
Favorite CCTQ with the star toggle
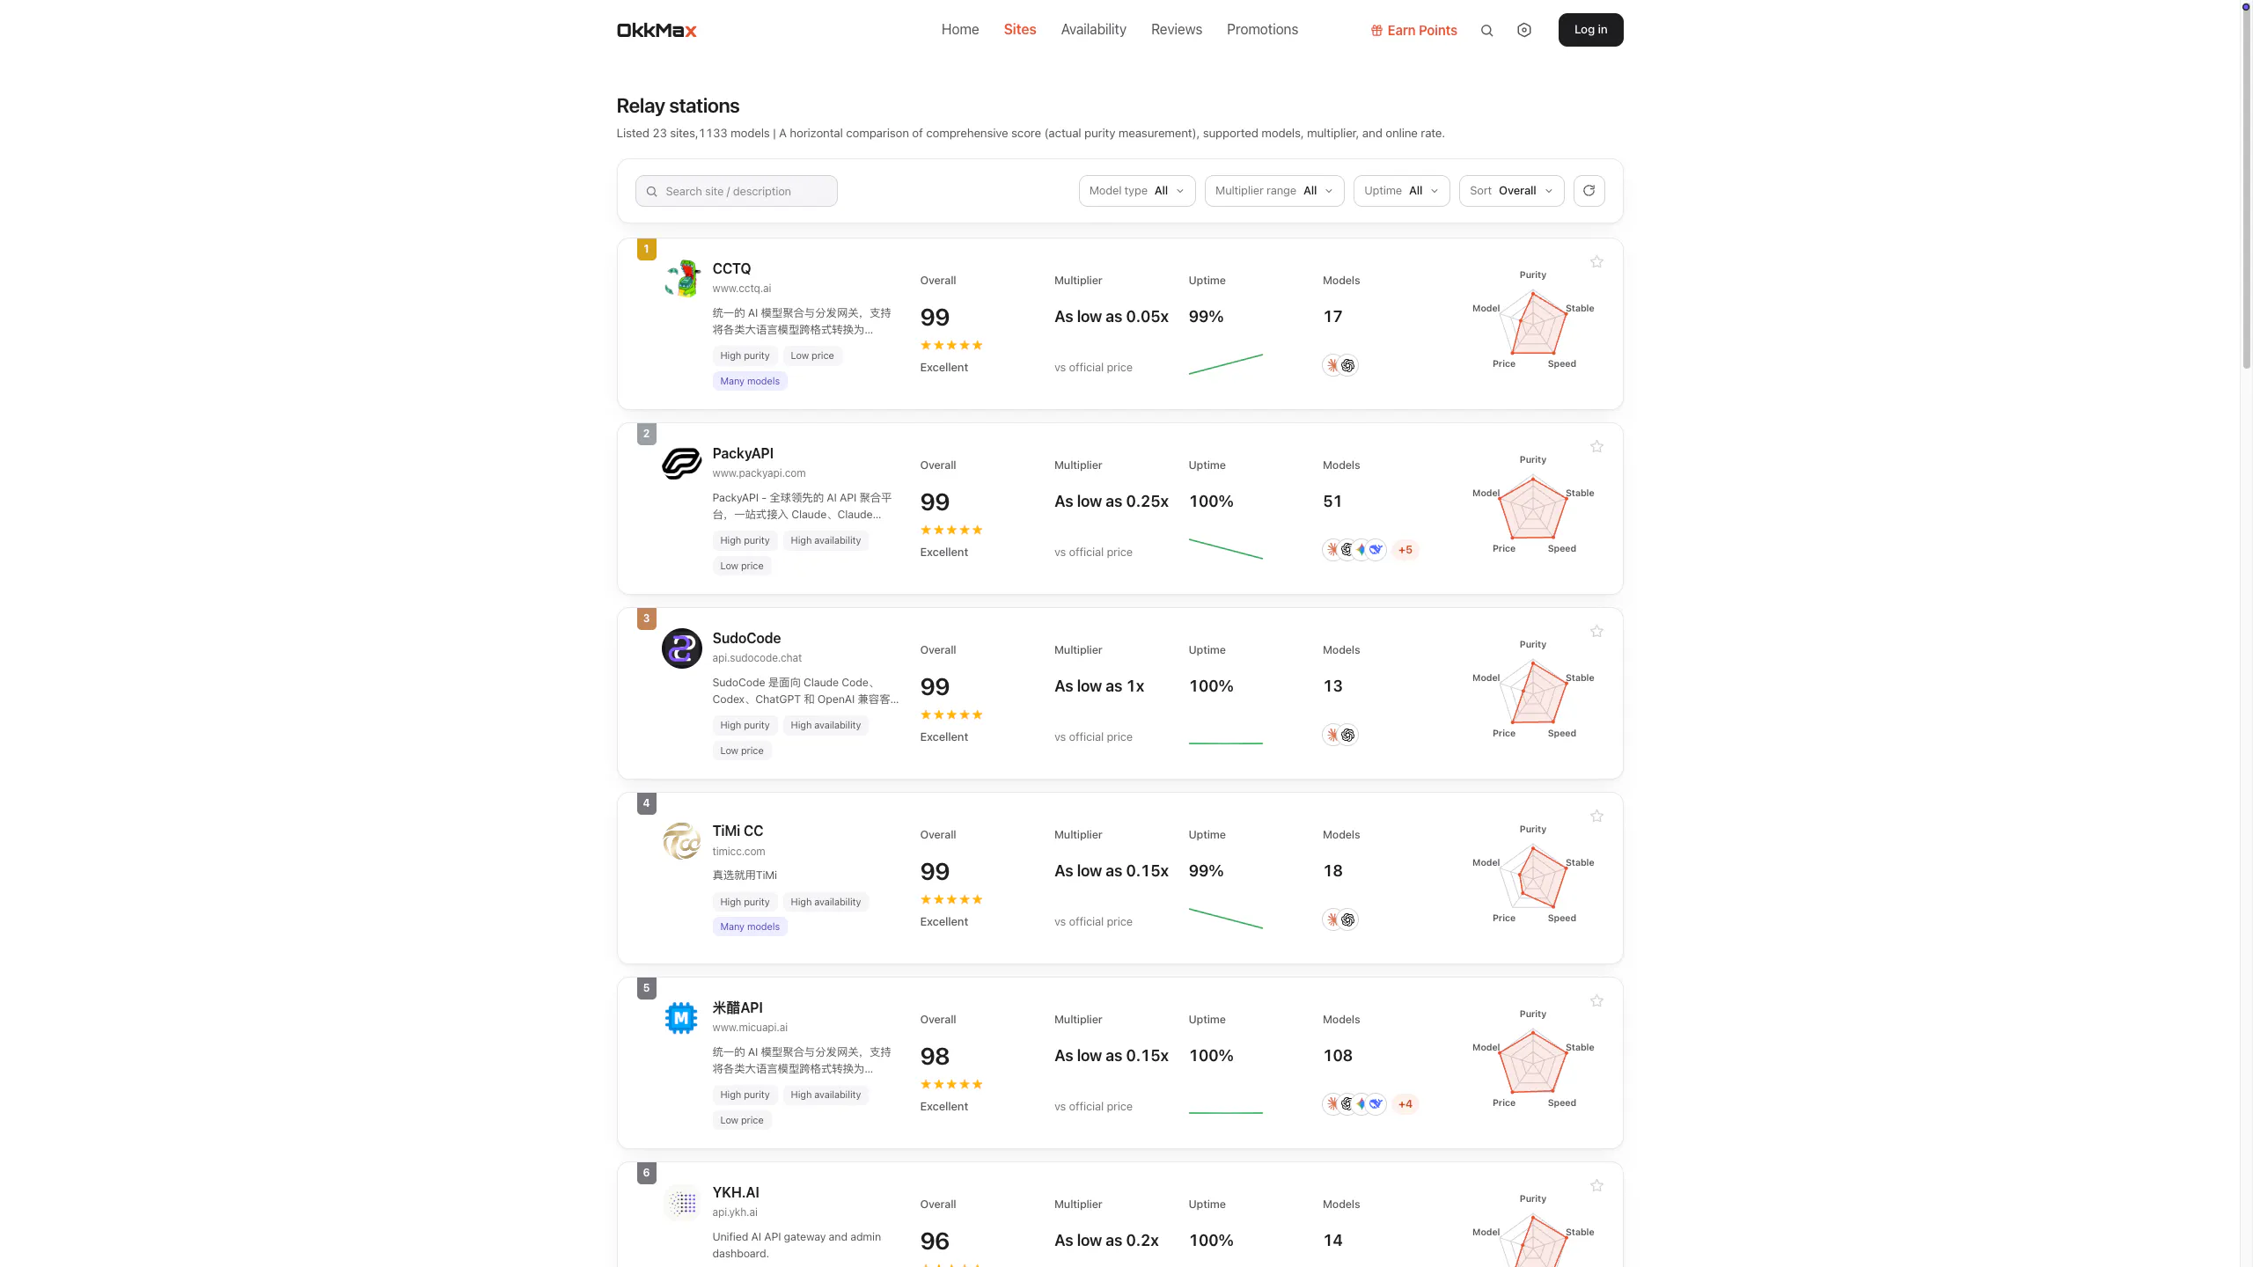coord(1596,262)
